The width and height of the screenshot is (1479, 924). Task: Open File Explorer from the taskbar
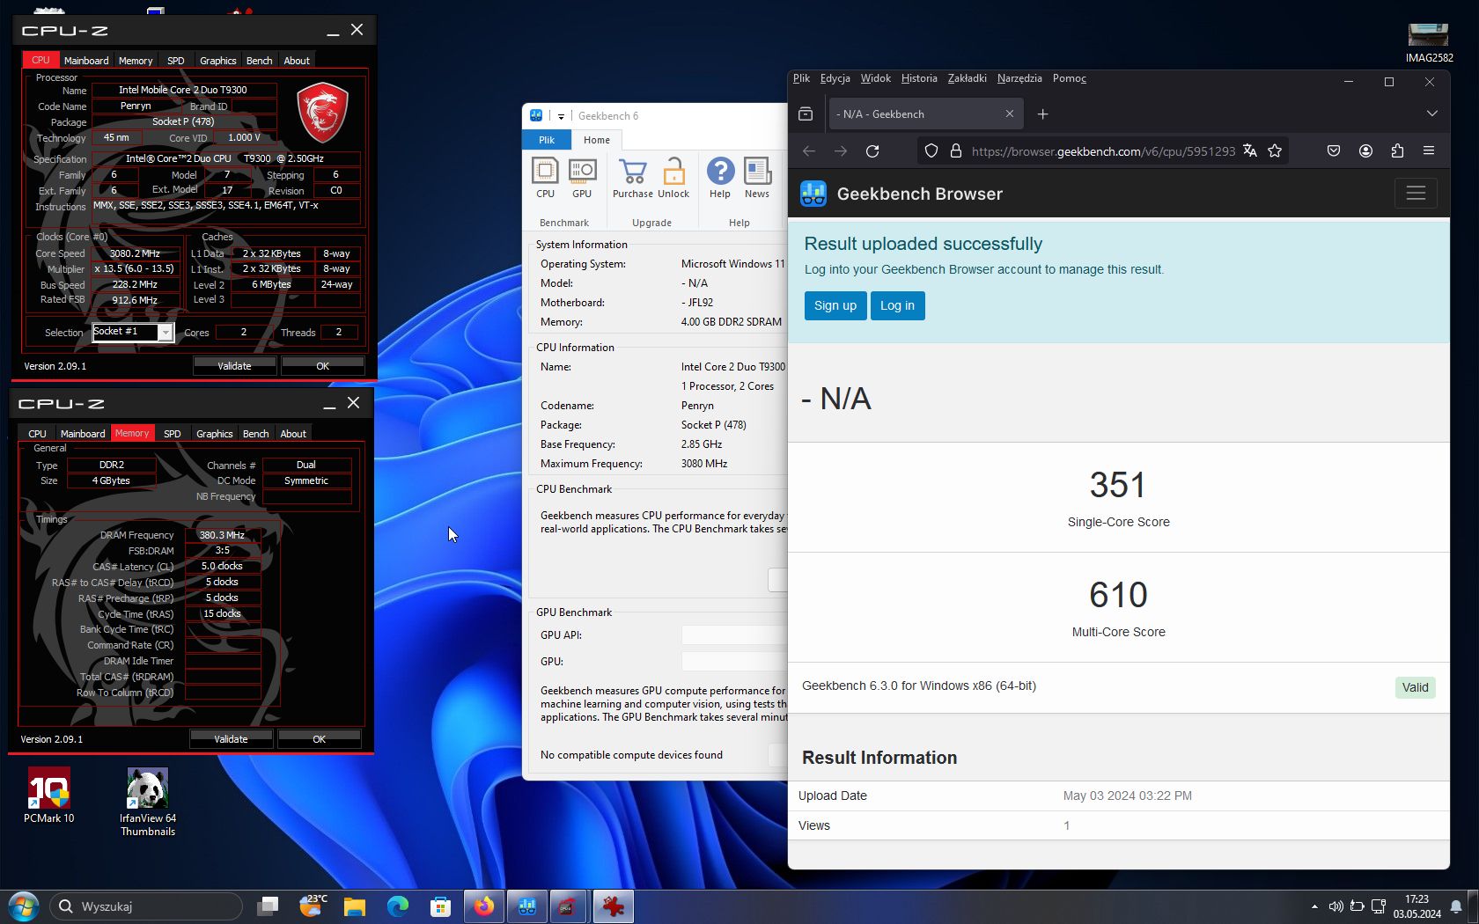355,906
